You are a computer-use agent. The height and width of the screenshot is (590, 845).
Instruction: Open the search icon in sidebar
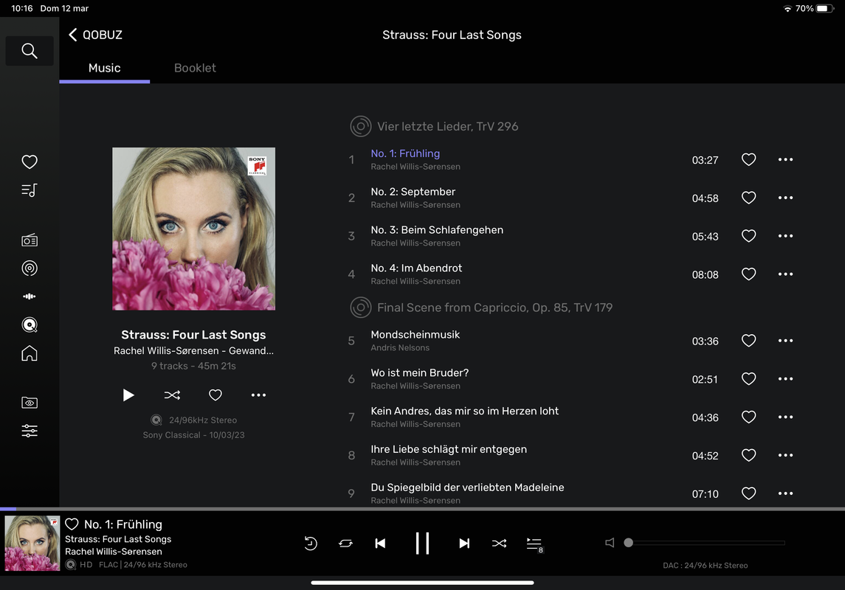click(30, 51)
